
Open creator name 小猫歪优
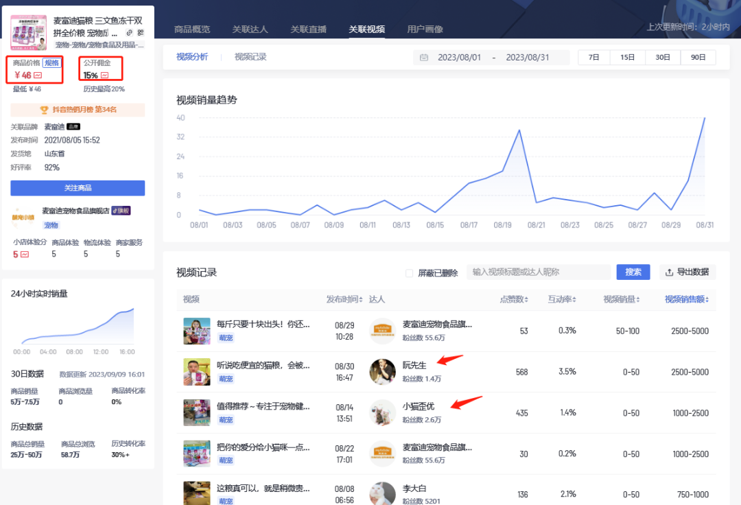click(419, 406)
